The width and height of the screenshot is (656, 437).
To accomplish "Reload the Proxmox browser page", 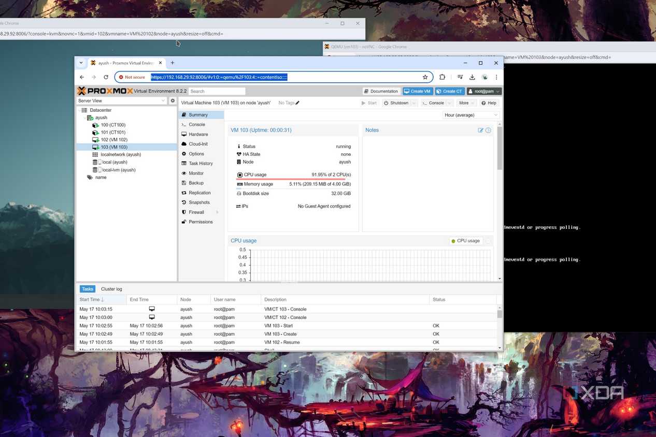I will 106,77.
